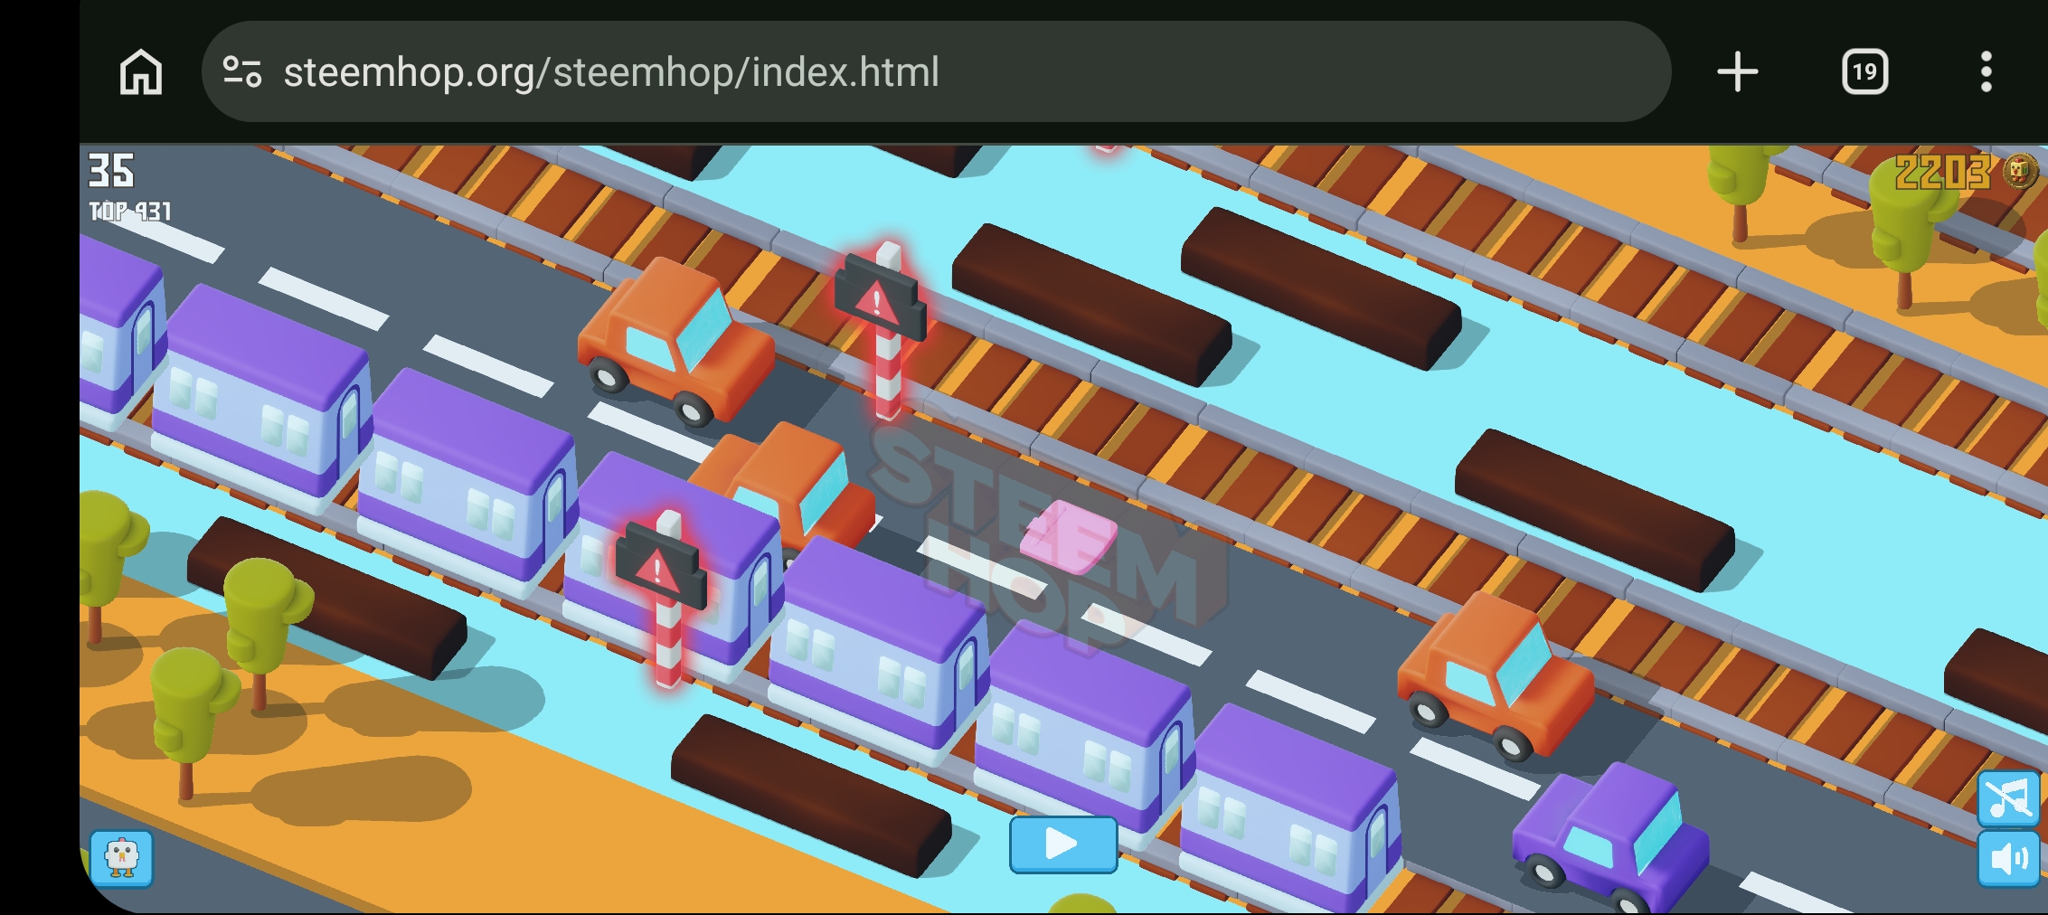Open a new browser tab
This screenshot has height=915, width=2048.
[1737, 72]
